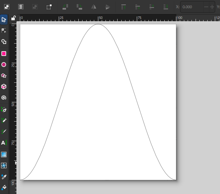
Task: Select the Selector arrow tool
Action: coord(4,20)
